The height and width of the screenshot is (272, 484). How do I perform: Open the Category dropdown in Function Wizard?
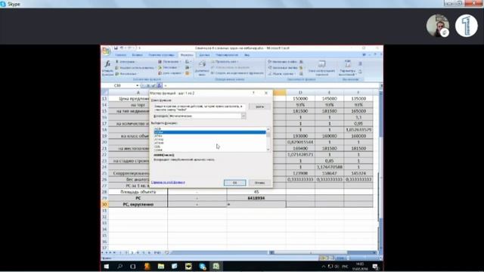[244, 116]
